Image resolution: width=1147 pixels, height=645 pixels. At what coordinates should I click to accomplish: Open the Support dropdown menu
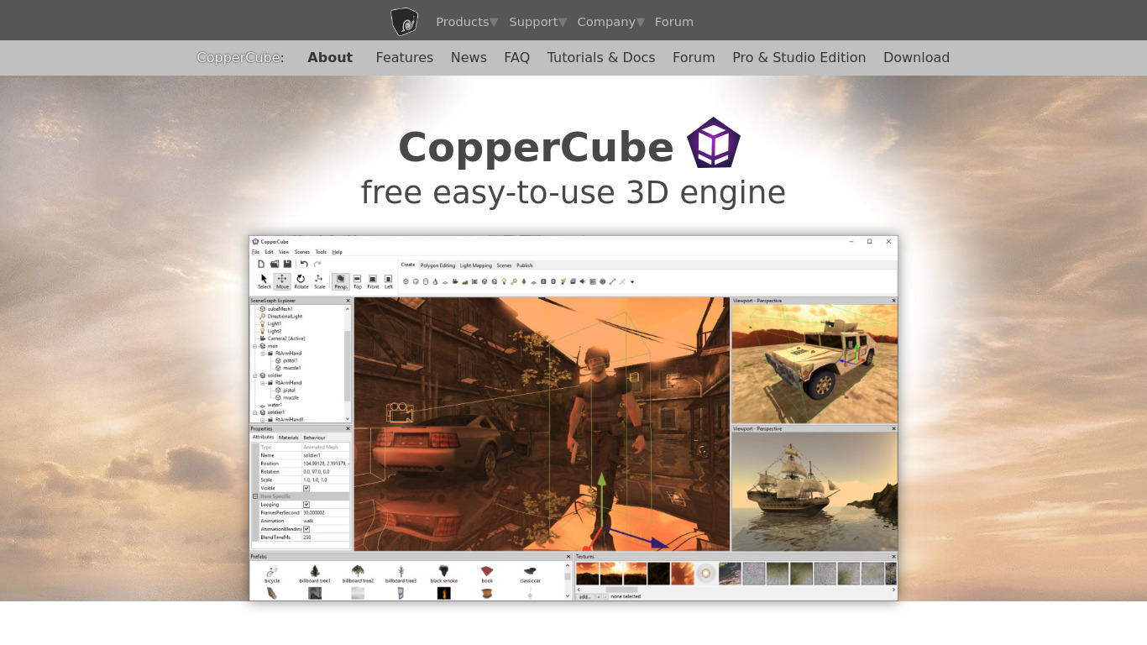538,22
